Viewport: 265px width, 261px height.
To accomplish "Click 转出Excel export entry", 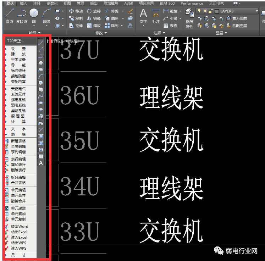I will (x=19, y=232).
